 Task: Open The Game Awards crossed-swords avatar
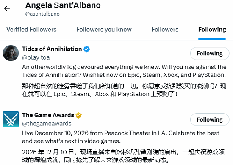(x=11, y=119)
